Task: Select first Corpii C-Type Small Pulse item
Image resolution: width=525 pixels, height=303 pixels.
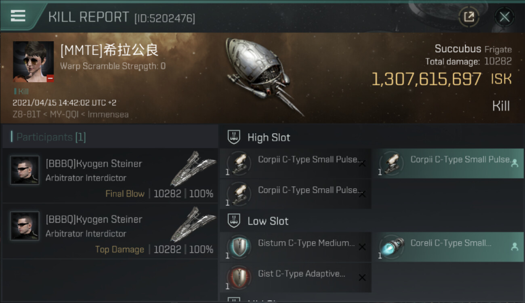Action: click(x=296, y=163)
